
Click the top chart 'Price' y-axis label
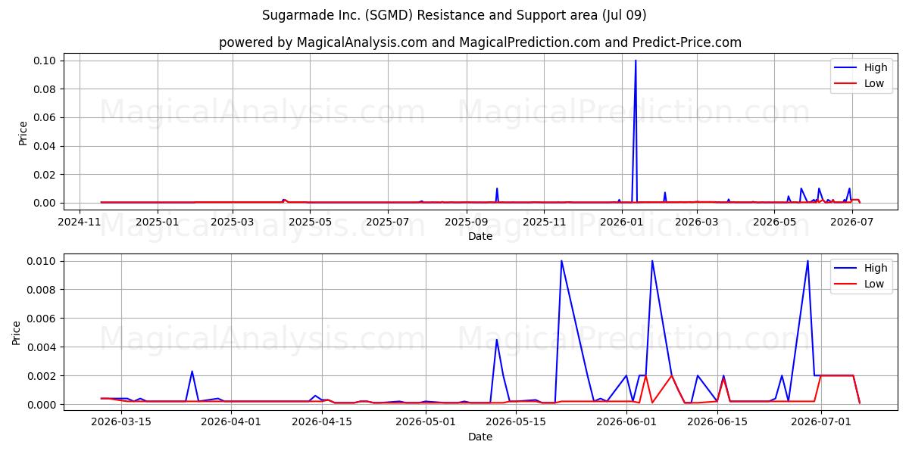point(23,133)
